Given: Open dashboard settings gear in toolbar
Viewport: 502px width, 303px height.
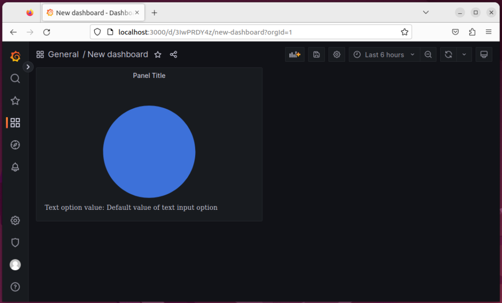Looking at the screenshot, I should (337, 54).
